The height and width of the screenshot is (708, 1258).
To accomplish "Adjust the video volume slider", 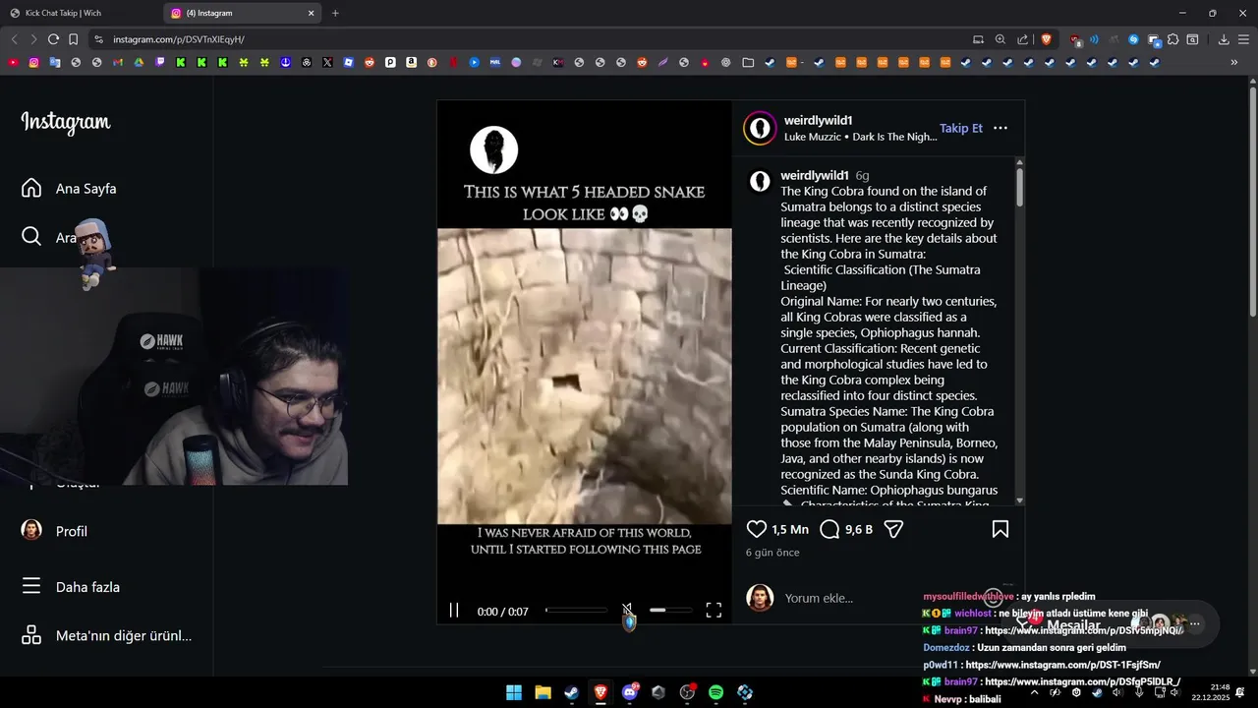I will point(670,611).
